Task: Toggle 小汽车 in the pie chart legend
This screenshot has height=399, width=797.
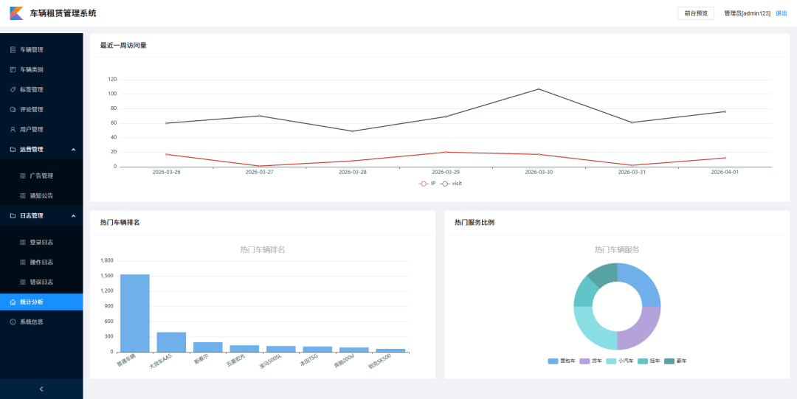Action: pos(620,361)
